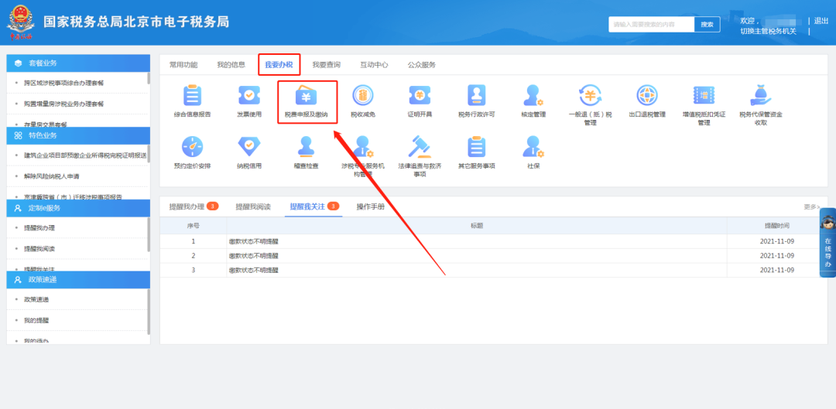Click the search input field
This screenshot has width=836, height=409.
point(652,25)
